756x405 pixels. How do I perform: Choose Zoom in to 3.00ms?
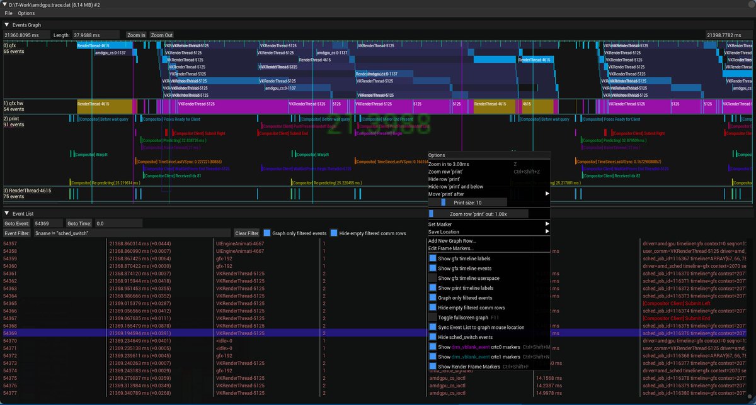(489, 164)
